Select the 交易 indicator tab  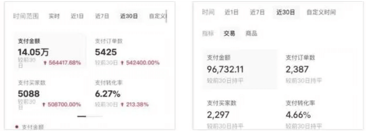[x=229, y=34]
